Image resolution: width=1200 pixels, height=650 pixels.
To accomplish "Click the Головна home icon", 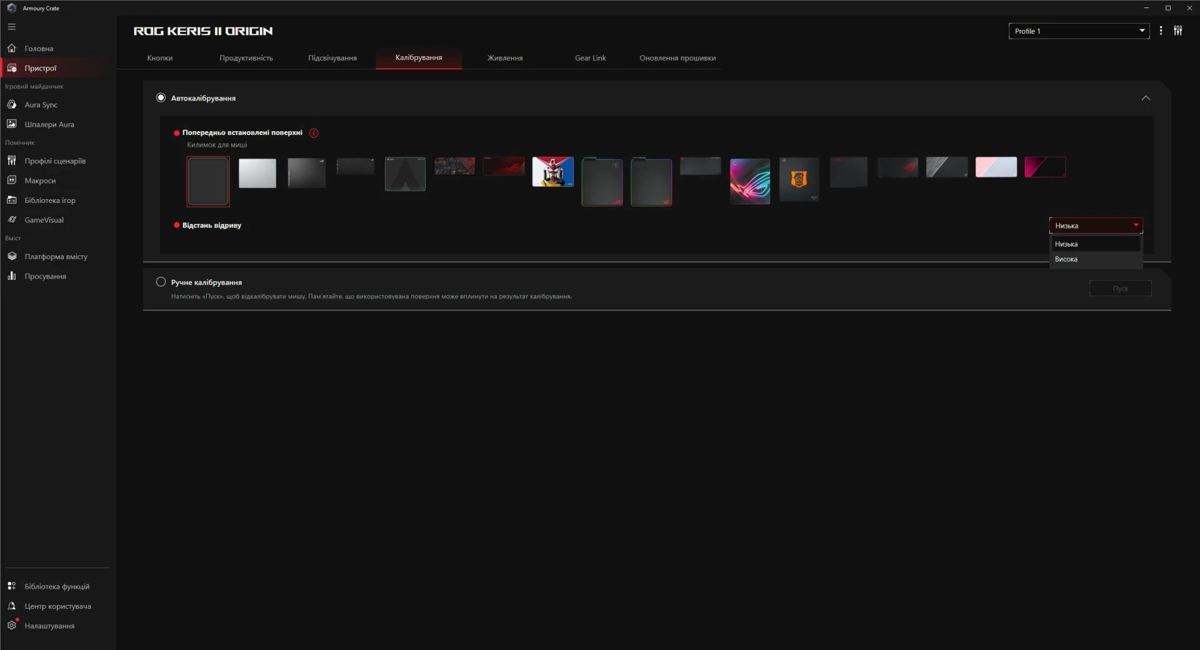I will coord(12,48).
